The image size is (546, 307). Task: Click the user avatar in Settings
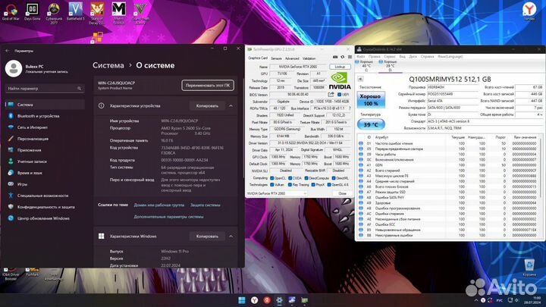tap(13, 68)
